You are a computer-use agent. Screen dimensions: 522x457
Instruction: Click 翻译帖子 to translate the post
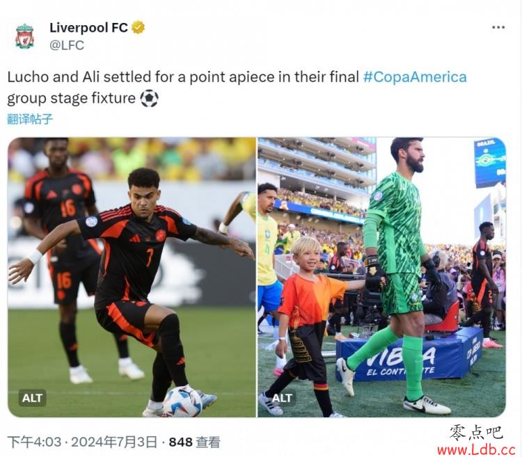pyautogui.click(x=30, y=119)
